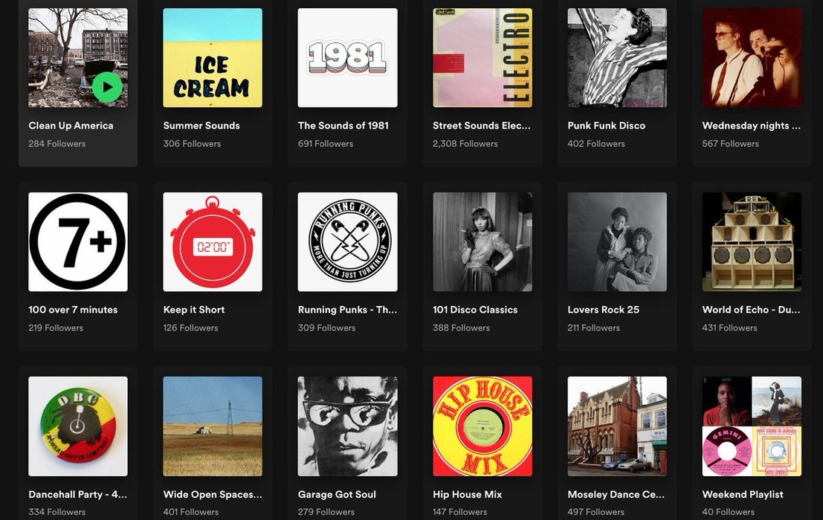Click The Sounds of 1981 title
Screen dimensions: 823x520
(x=343, y=126)
